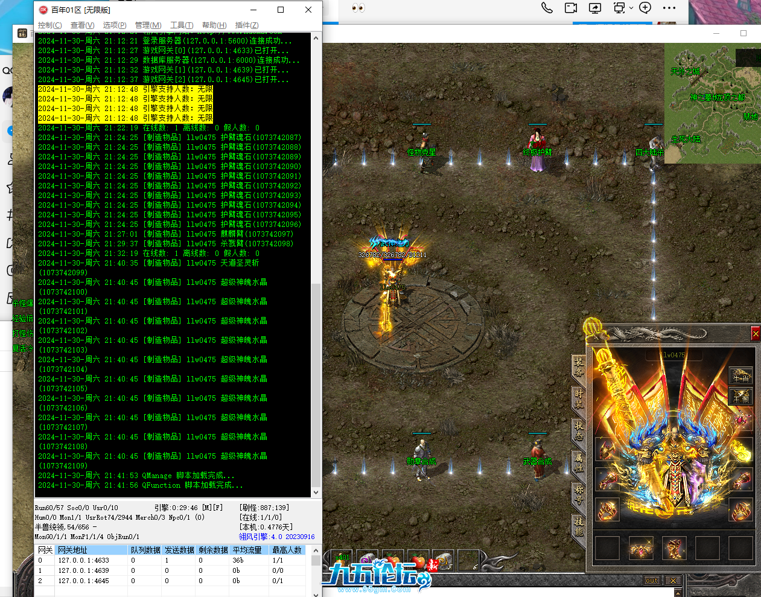Click the out button below equipment panel
The width and height of the screenshot is (761, 597).
[x=652, y=581]
